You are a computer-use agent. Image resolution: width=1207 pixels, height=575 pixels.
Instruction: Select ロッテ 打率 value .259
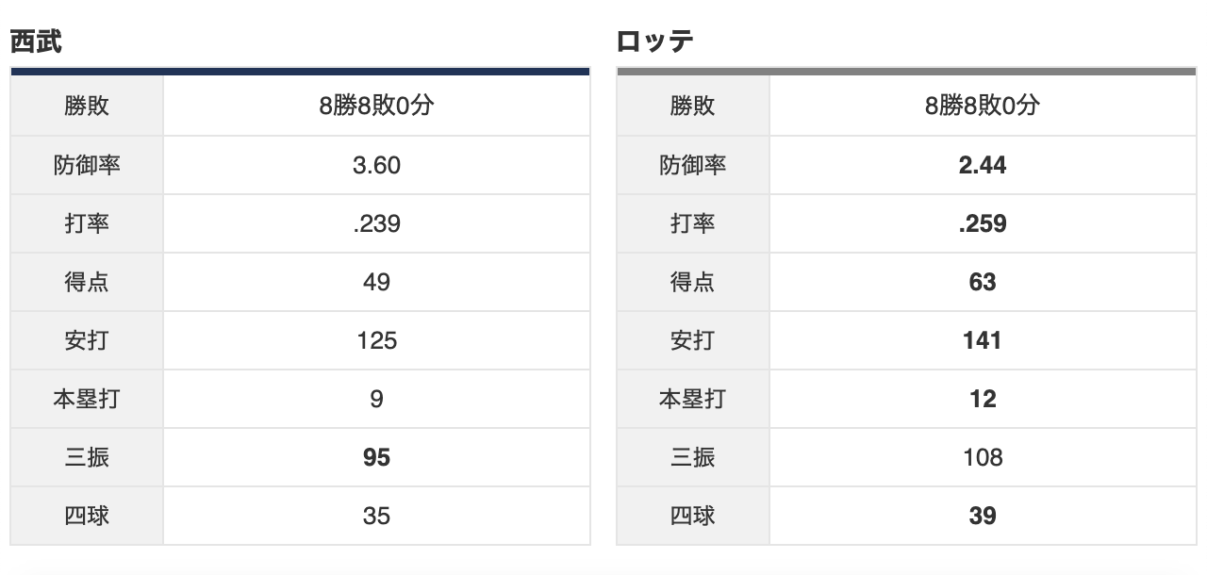(983, 223)
